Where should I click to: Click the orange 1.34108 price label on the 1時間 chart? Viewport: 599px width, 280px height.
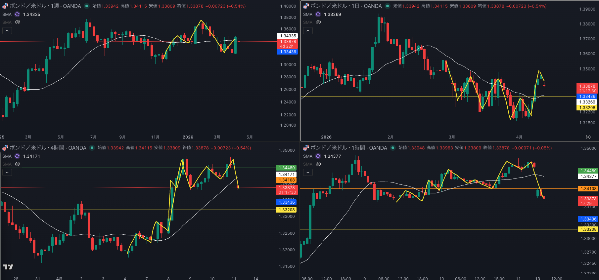[588, 189]
